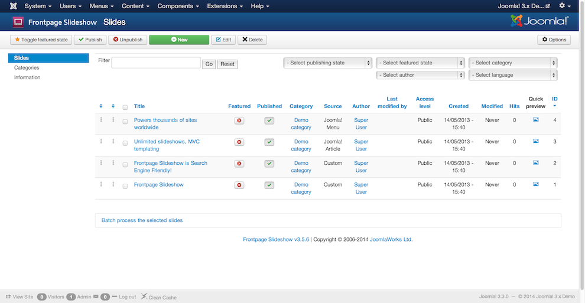The height and width of the screenshot is (303, 585).
Task: Open the Users menu
Action: click(x=70, y=6)
